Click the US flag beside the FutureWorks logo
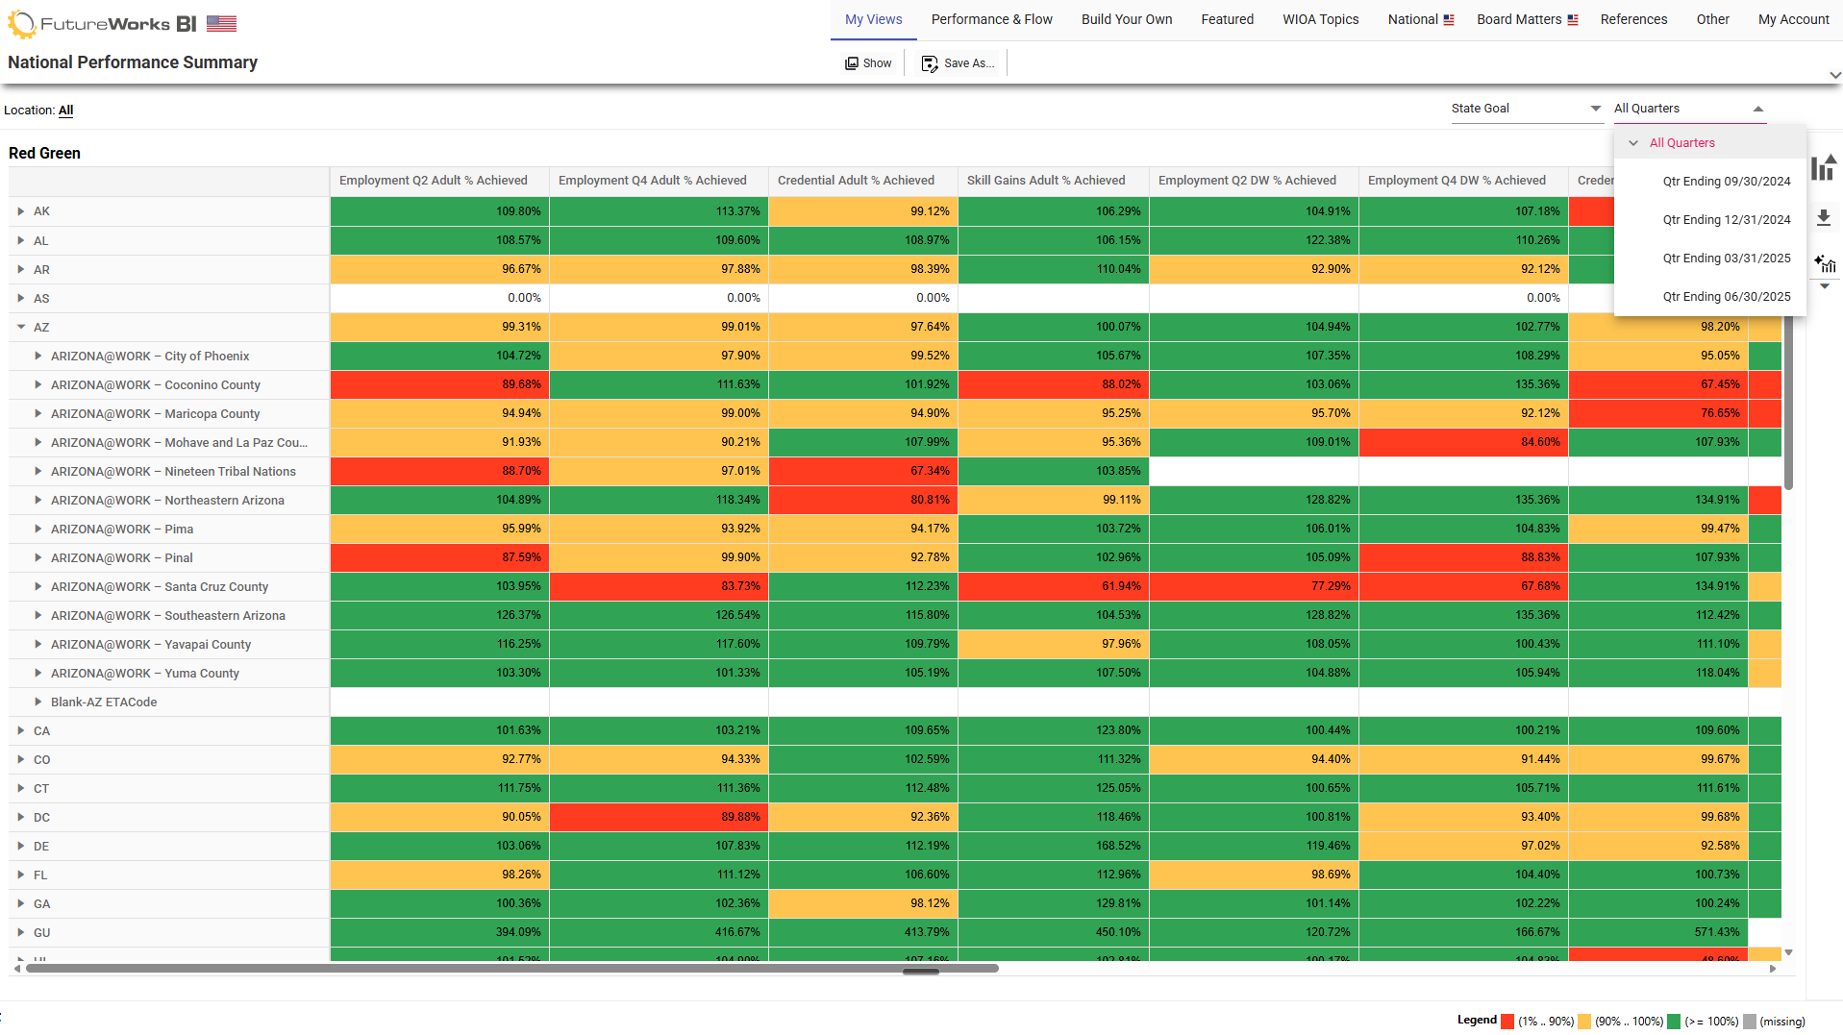 pos(221,23)
